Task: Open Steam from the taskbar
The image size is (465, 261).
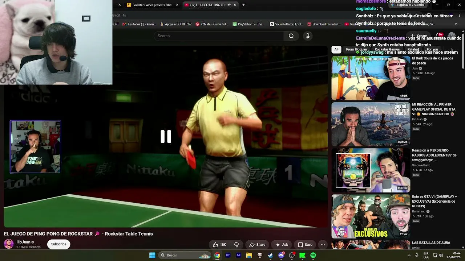Action: click(270, 255)
